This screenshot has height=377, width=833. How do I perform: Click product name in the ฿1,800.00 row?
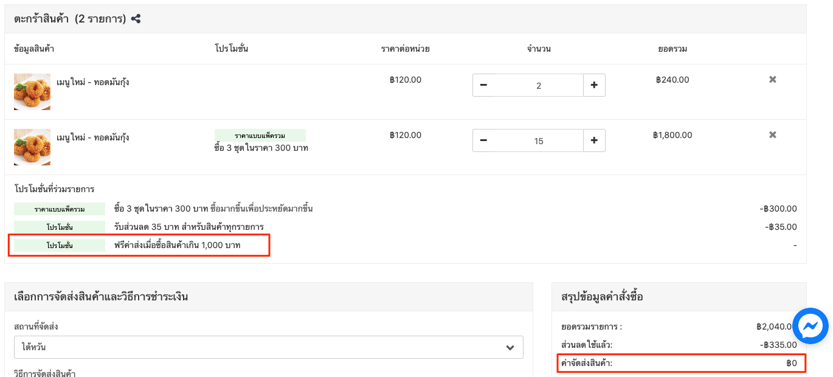[93, 137]
